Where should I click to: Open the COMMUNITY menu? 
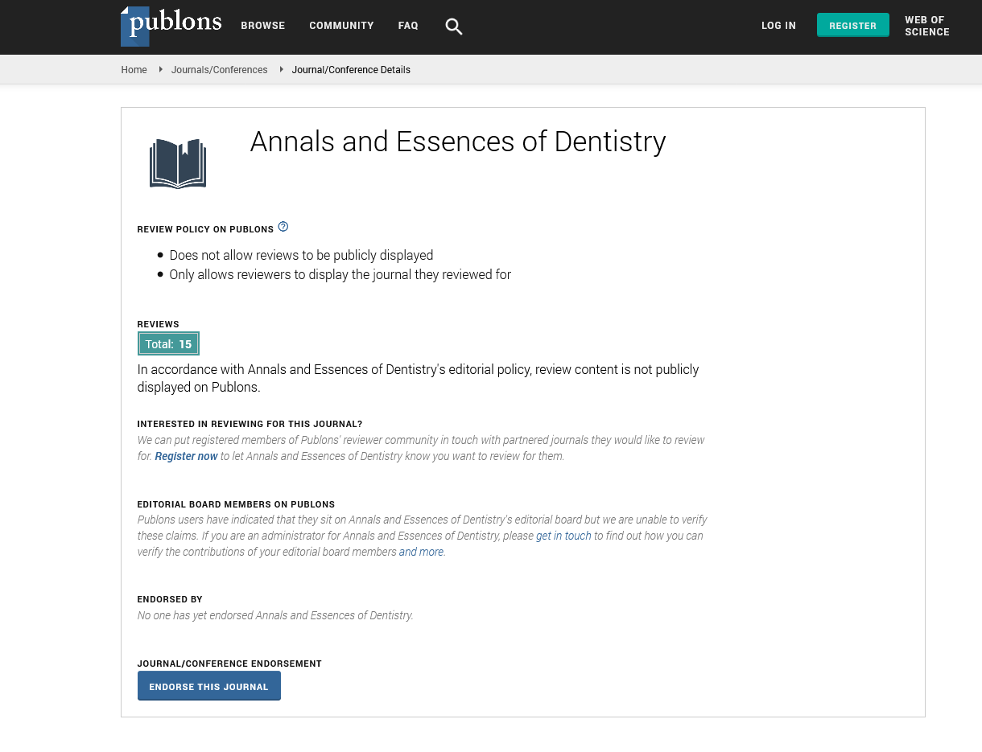pos(341,26)
